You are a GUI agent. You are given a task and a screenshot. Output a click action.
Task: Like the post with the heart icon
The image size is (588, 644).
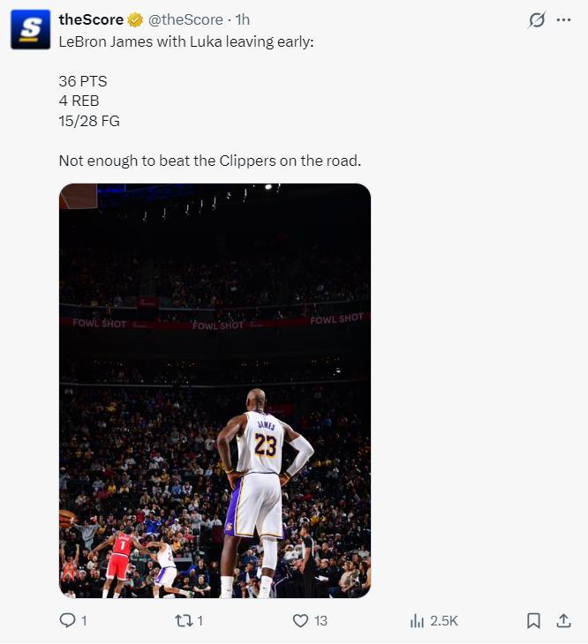(300, 620)
